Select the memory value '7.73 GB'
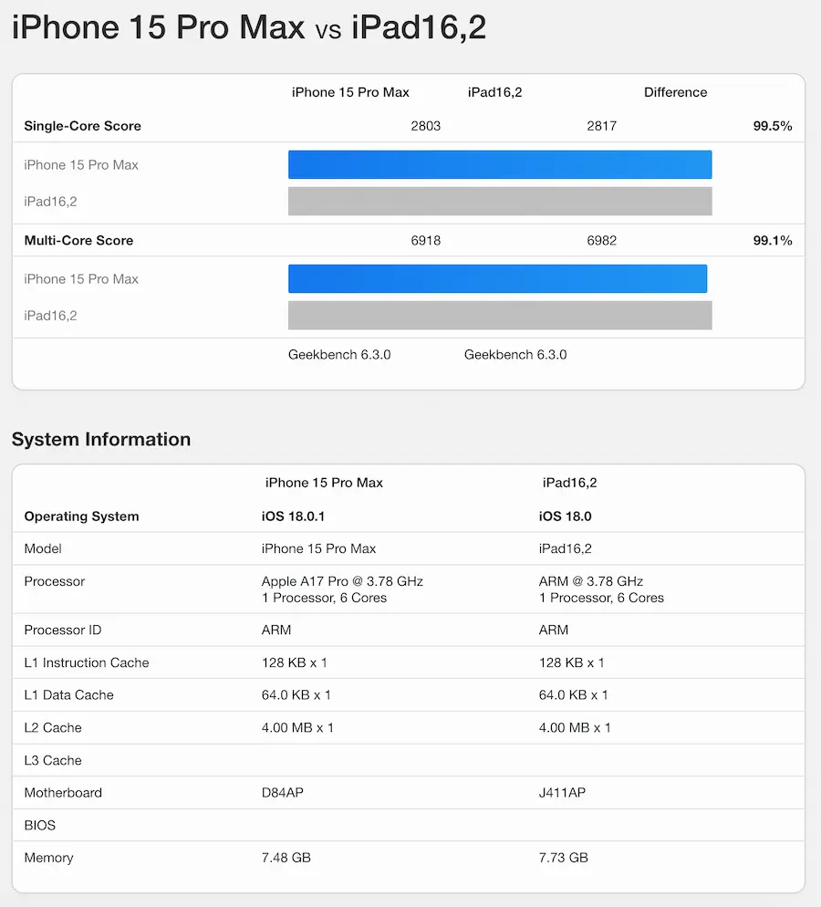821x907 pixels. [563, 858]
